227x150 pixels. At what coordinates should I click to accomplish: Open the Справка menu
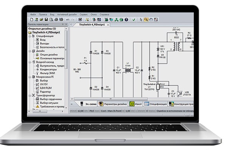pyautogui.click(x=104, y=14)
